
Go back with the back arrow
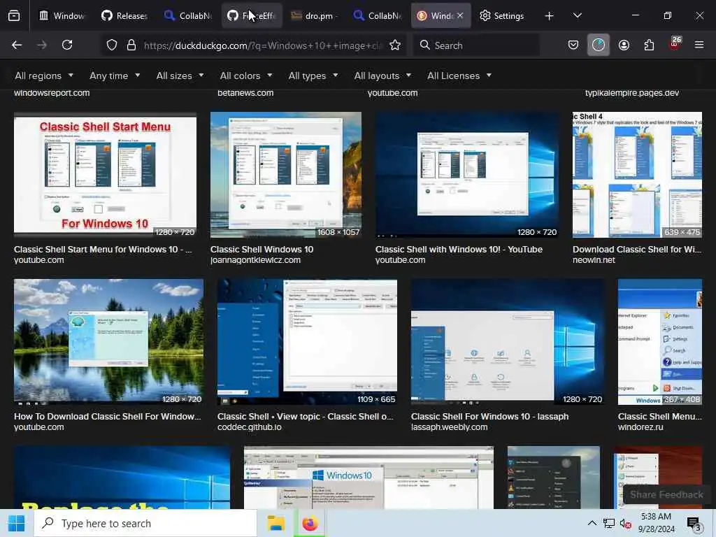pos(17,45)
